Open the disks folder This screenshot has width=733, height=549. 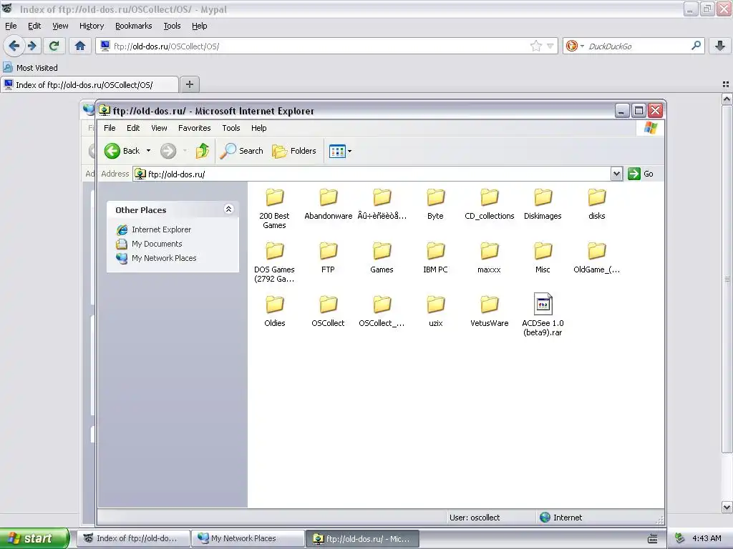[x=596, y=204]
